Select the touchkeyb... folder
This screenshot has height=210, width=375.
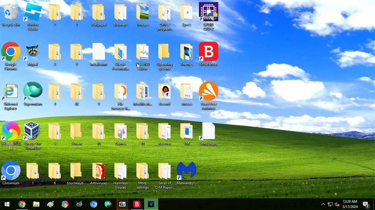coord(77,173)
